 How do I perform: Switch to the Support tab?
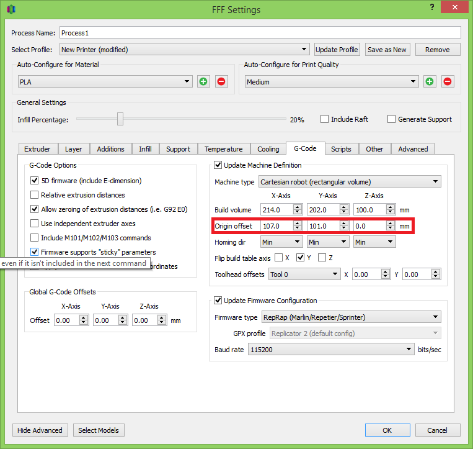point(178,149)
